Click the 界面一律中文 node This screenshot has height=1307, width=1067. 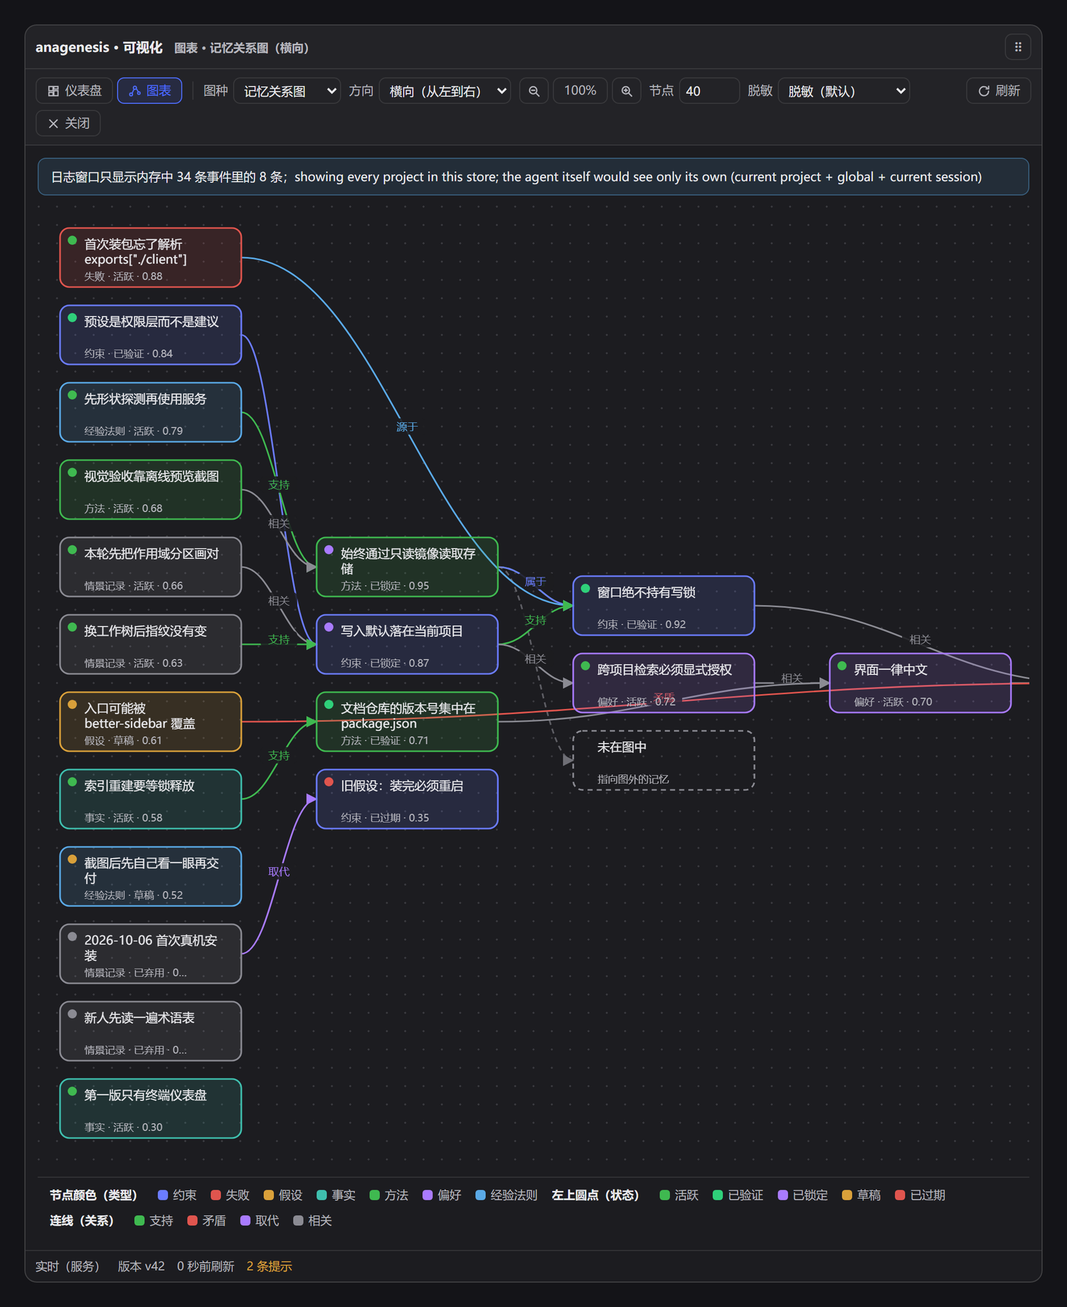[920, 683]
